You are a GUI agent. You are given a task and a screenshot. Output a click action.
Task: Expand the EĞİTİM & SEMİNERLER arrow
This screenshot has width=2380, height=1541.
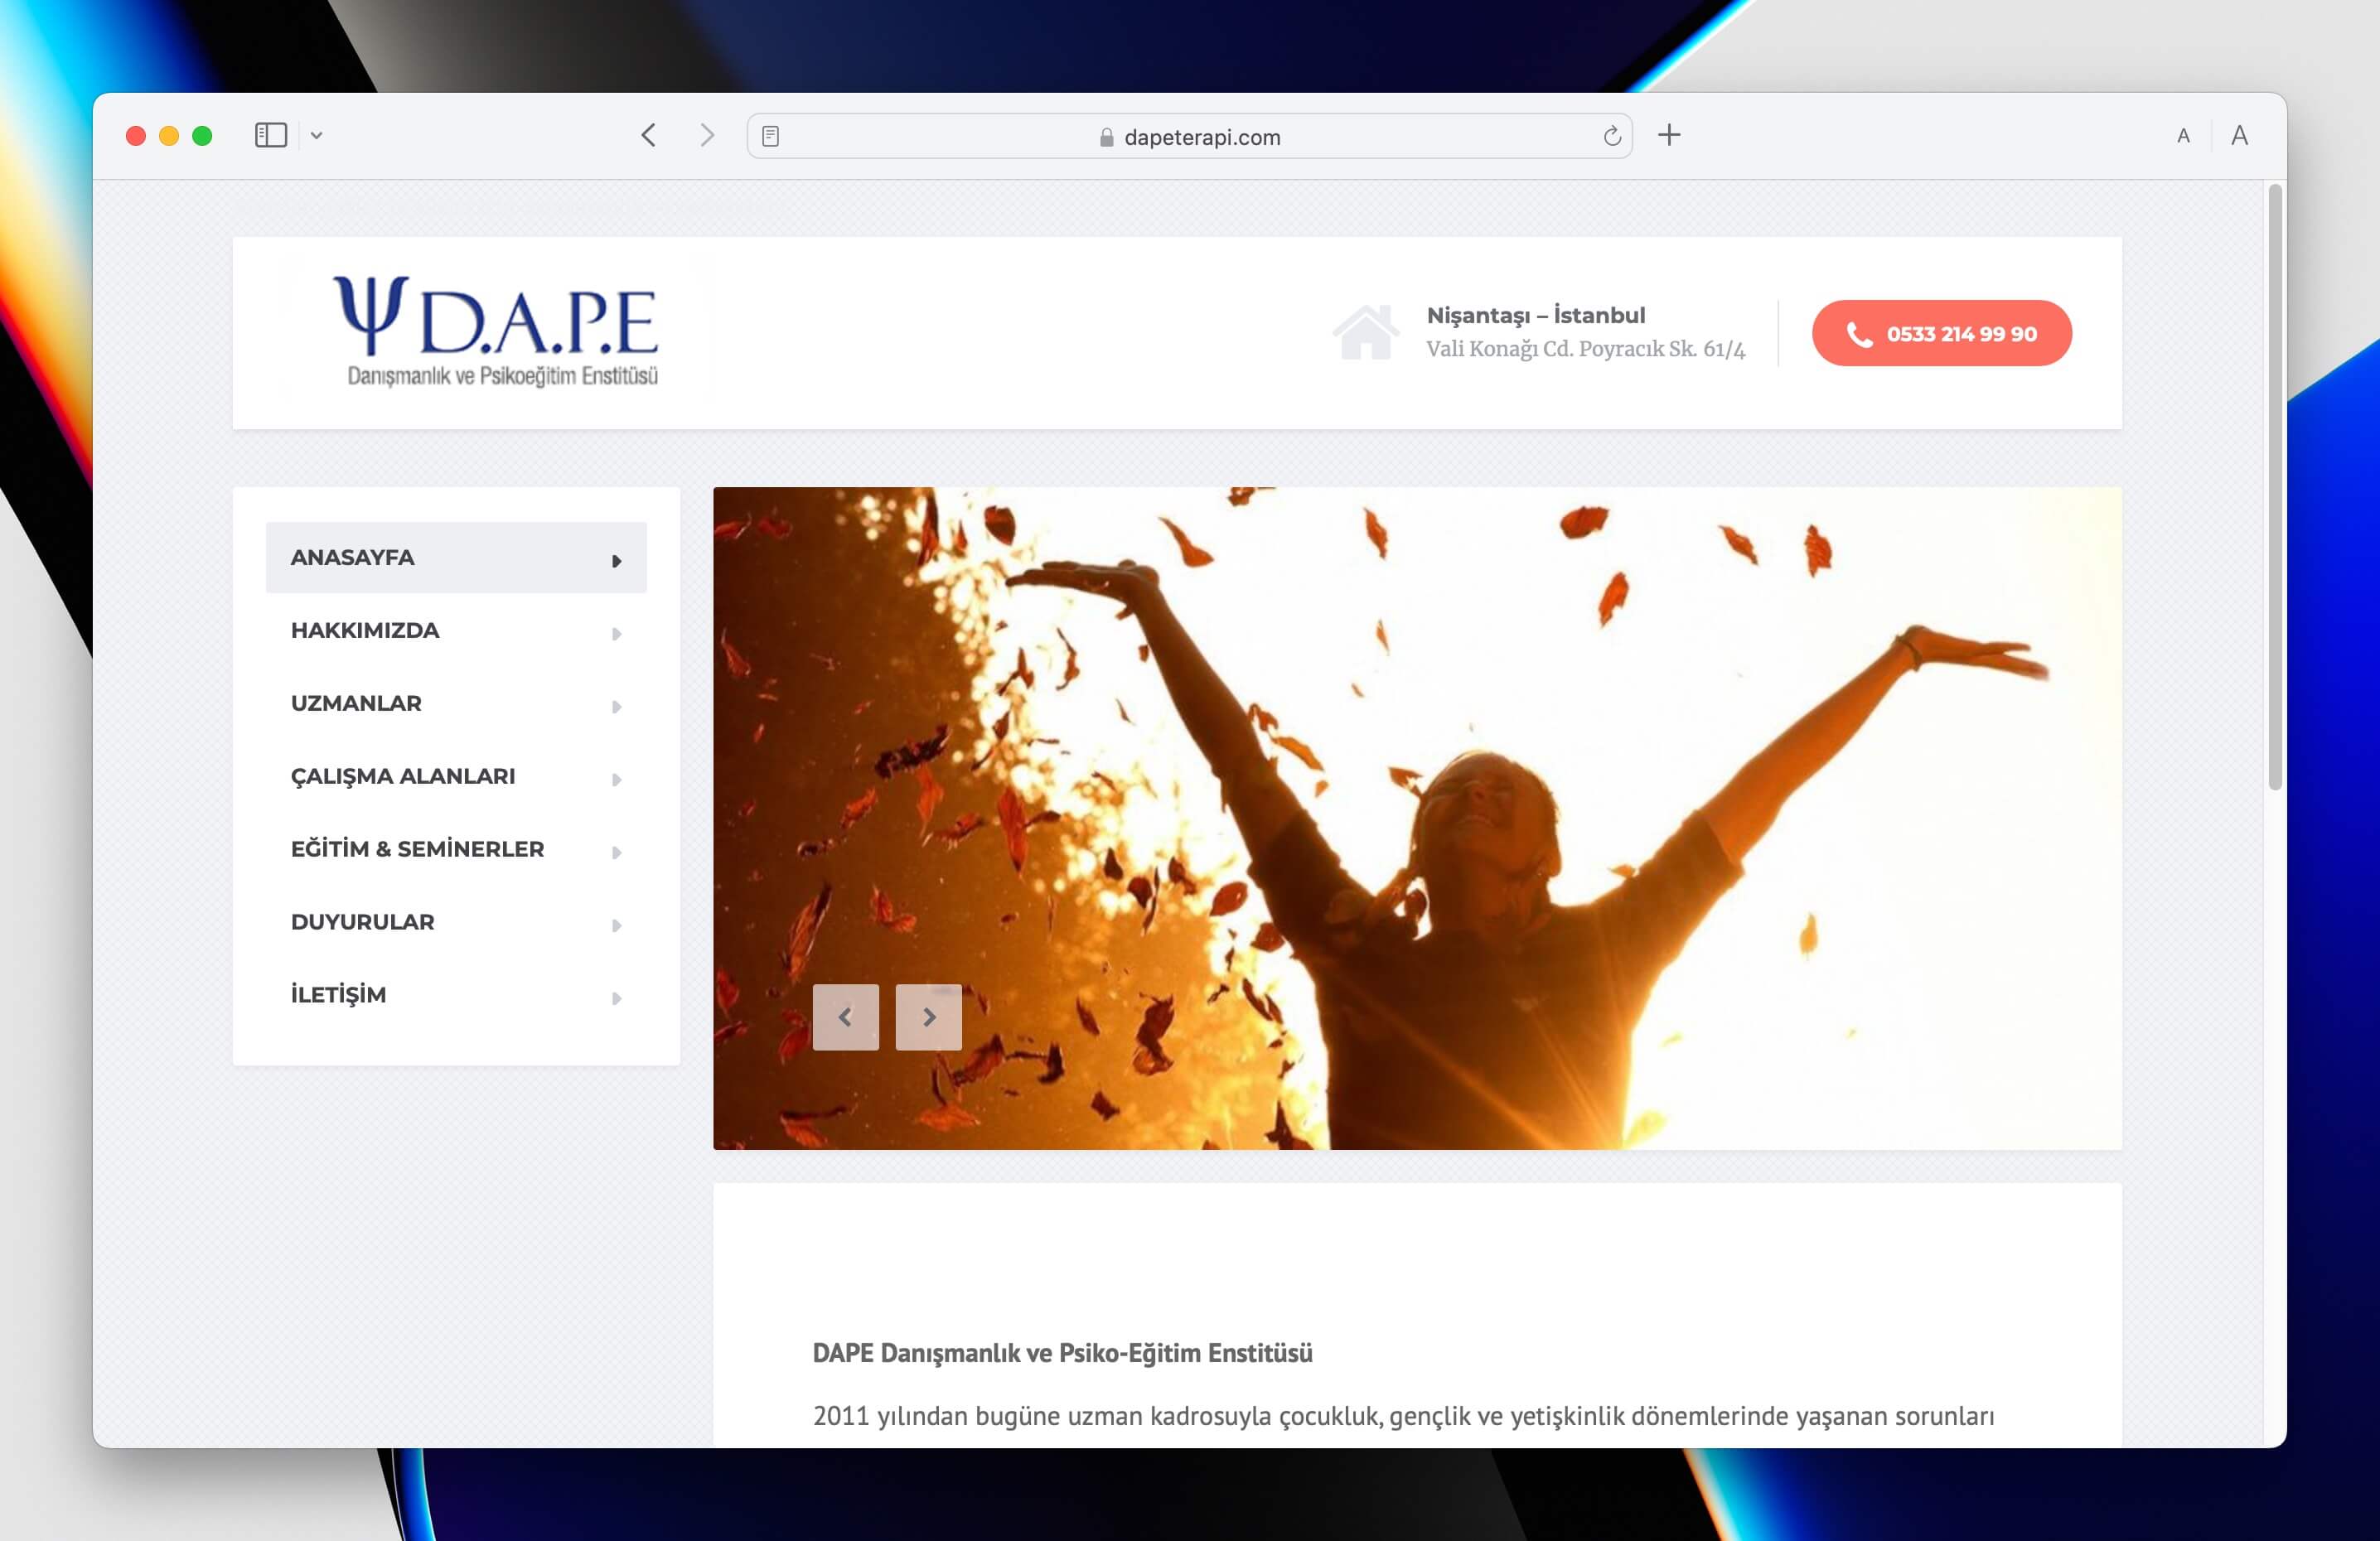pos(617,853)
